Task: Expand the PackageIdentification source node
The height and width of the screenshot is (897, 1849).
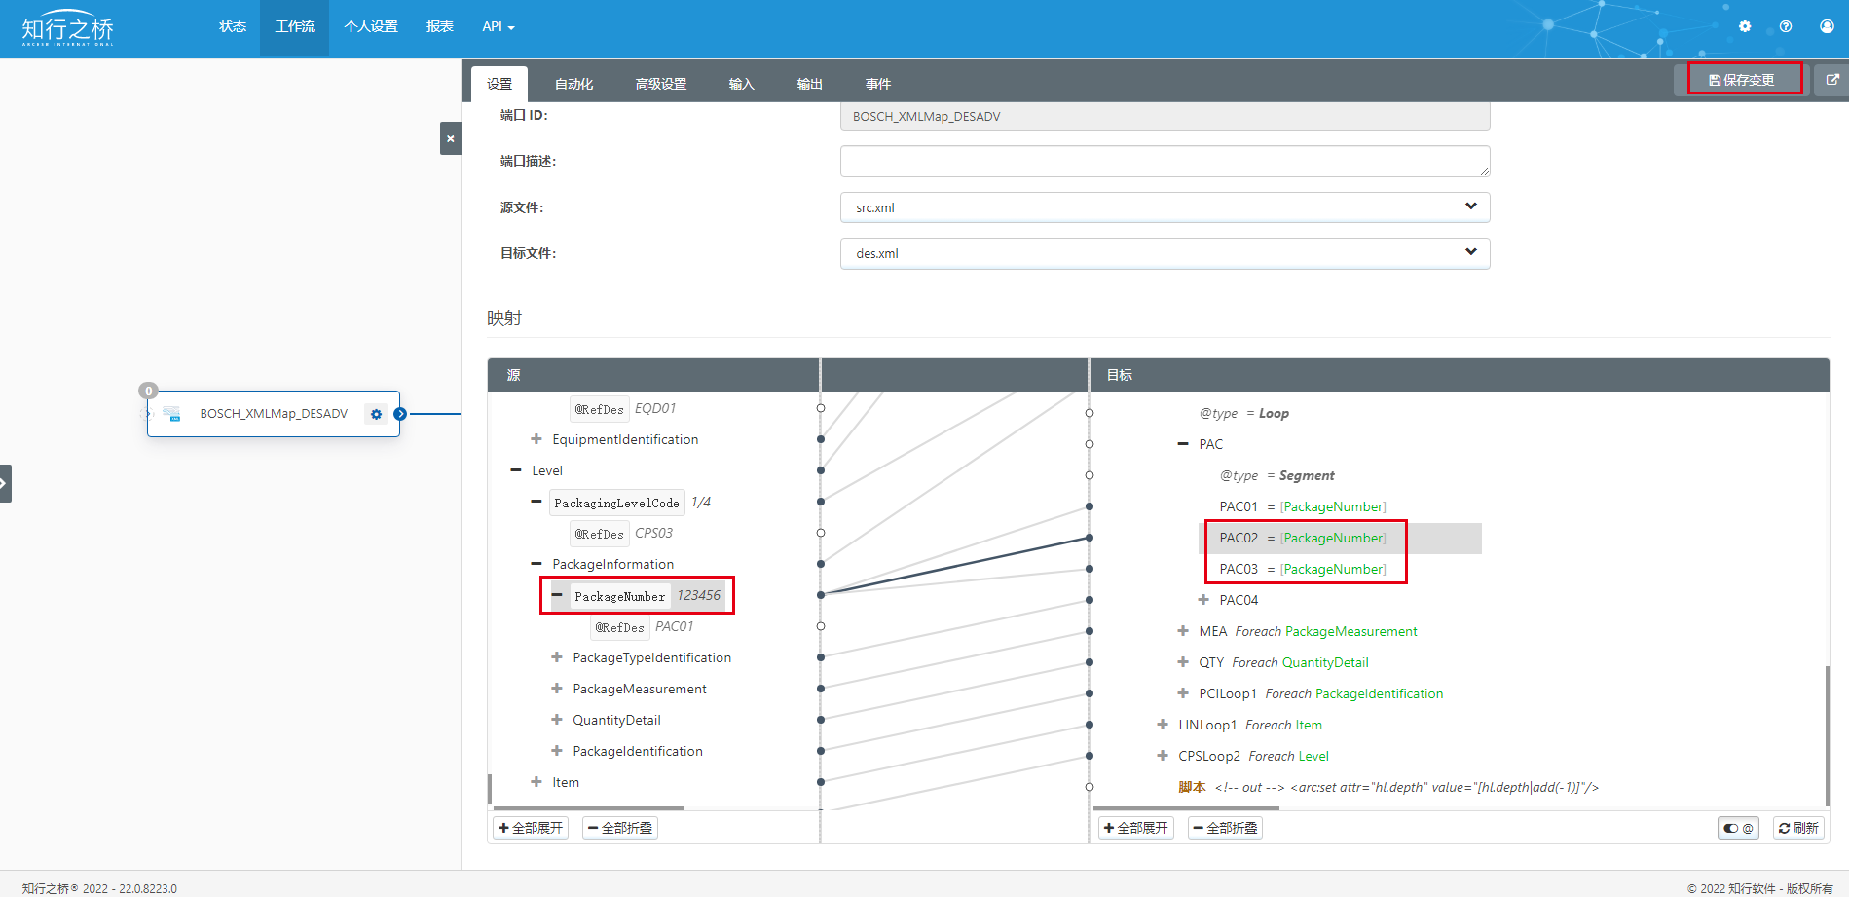Action: point(557,751)
